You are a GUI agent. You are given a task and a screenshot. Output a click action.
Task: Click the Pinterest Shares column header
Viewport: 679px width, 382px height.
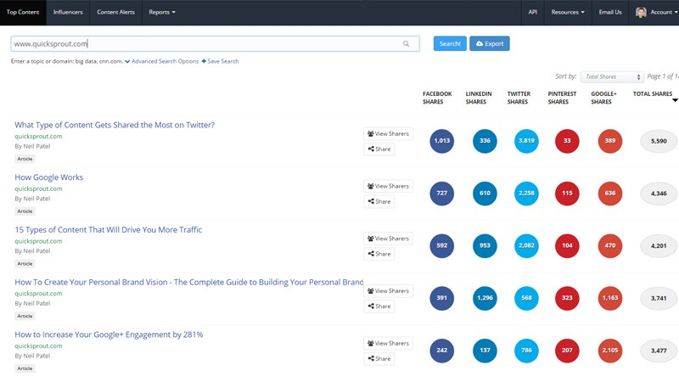pos(562,98)
